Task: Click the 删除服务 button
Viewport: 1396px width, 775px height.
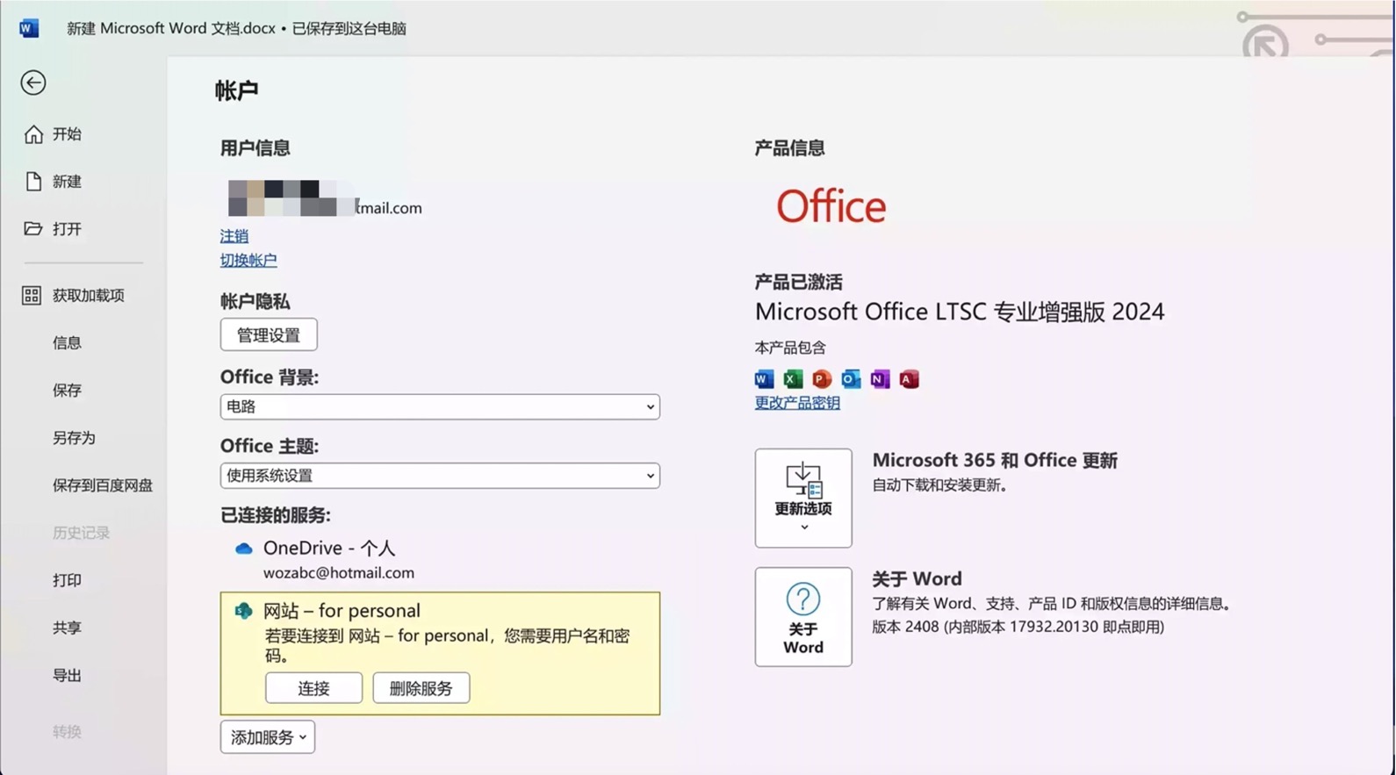Action: click(421, 688)
